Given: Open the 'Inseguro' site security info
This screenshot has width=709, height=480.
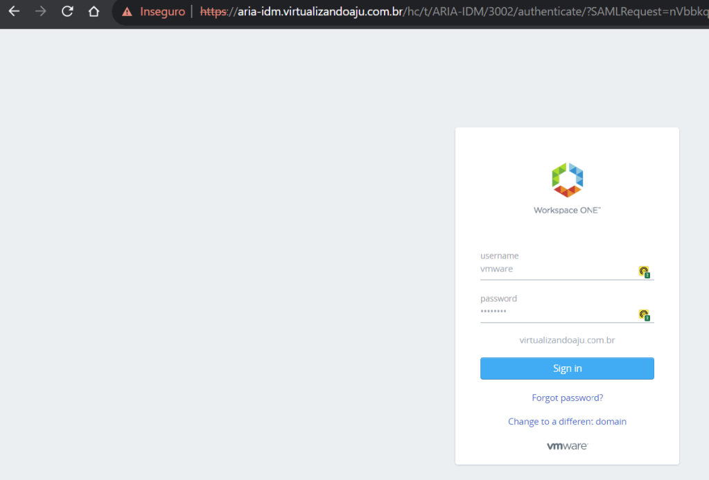Looking at the screenshot, I should [163, 12].
